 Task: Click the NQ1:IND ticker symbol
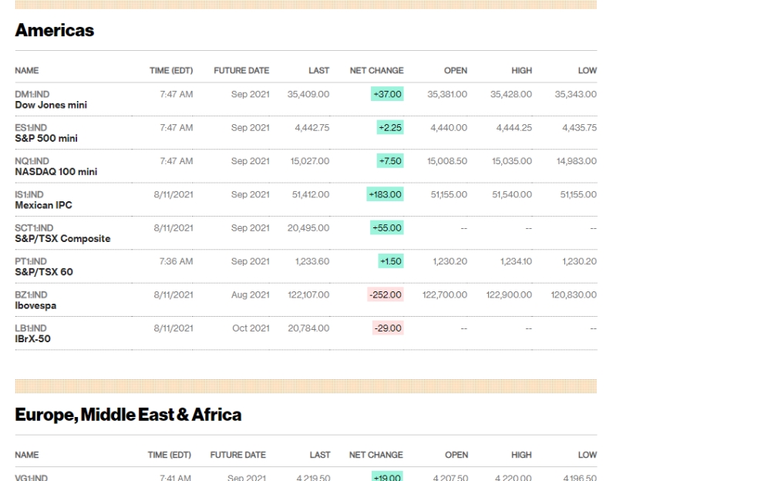[32, 161]
